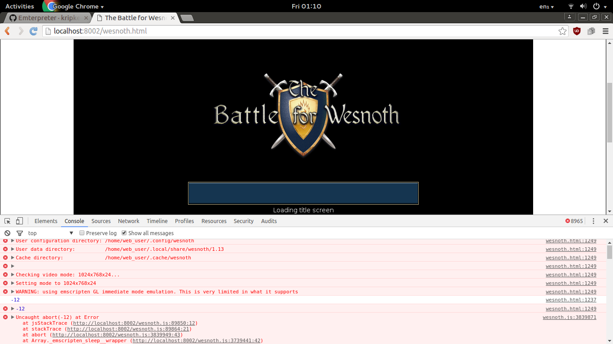Click the game loading progress bar

tap(303, 193)
